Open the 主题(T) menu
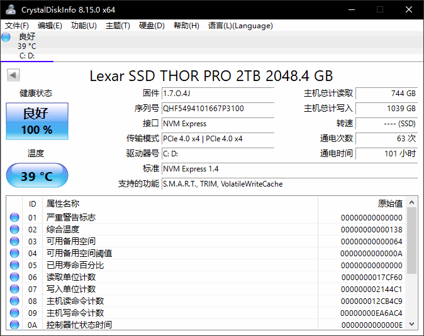Screen dimensions: 424x336 tap(118, 26)
